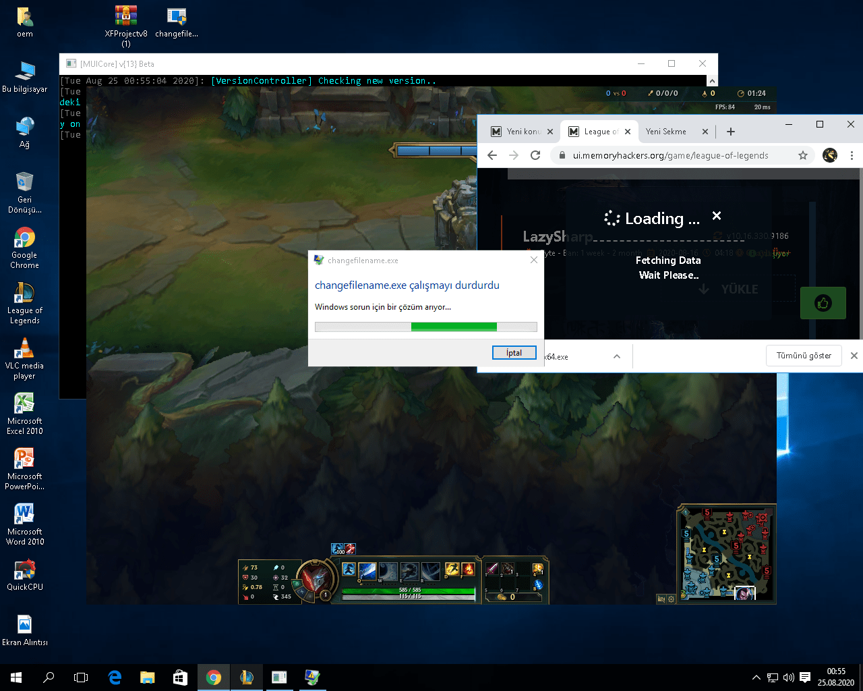Click the Chrome address bar URL
This screenshot has width=863, height=691.
(x=671, y=155)
